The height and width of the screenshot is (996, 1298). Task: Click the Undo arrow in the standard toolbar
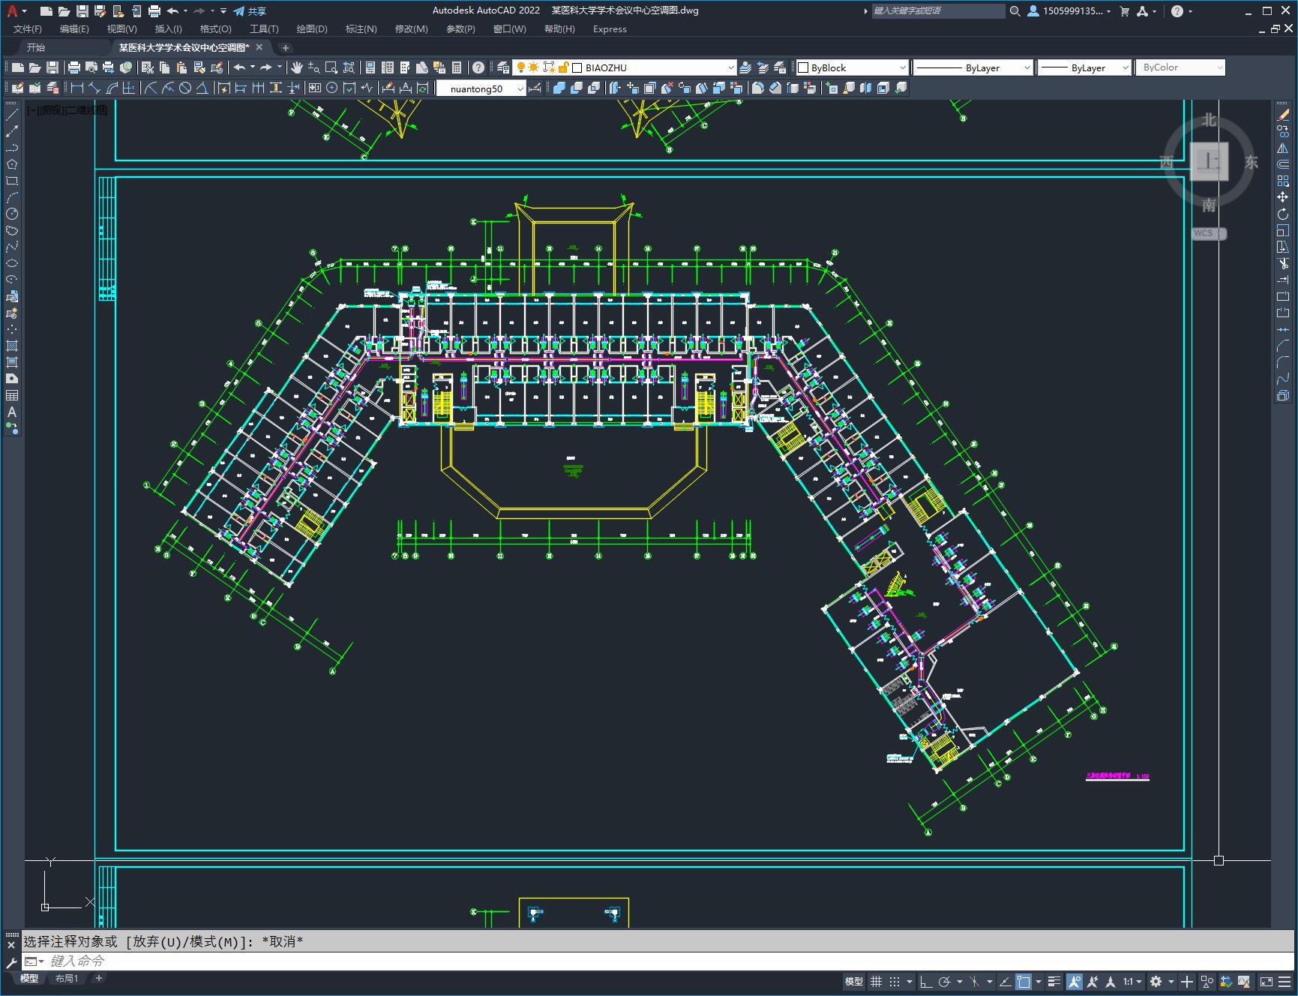[x=239, y=67]
